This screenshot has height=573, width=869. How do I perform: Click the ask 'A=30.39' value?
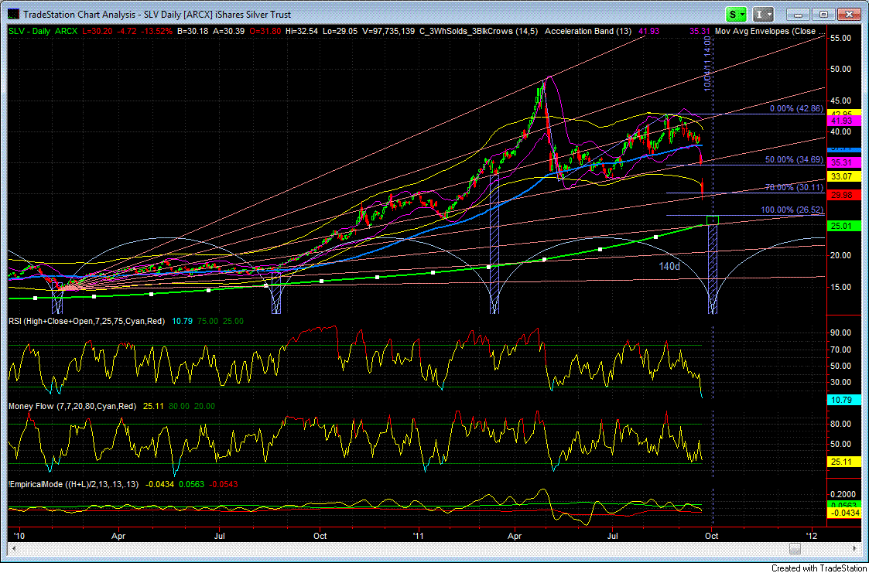pyautogui.click(x=228, y=32)
